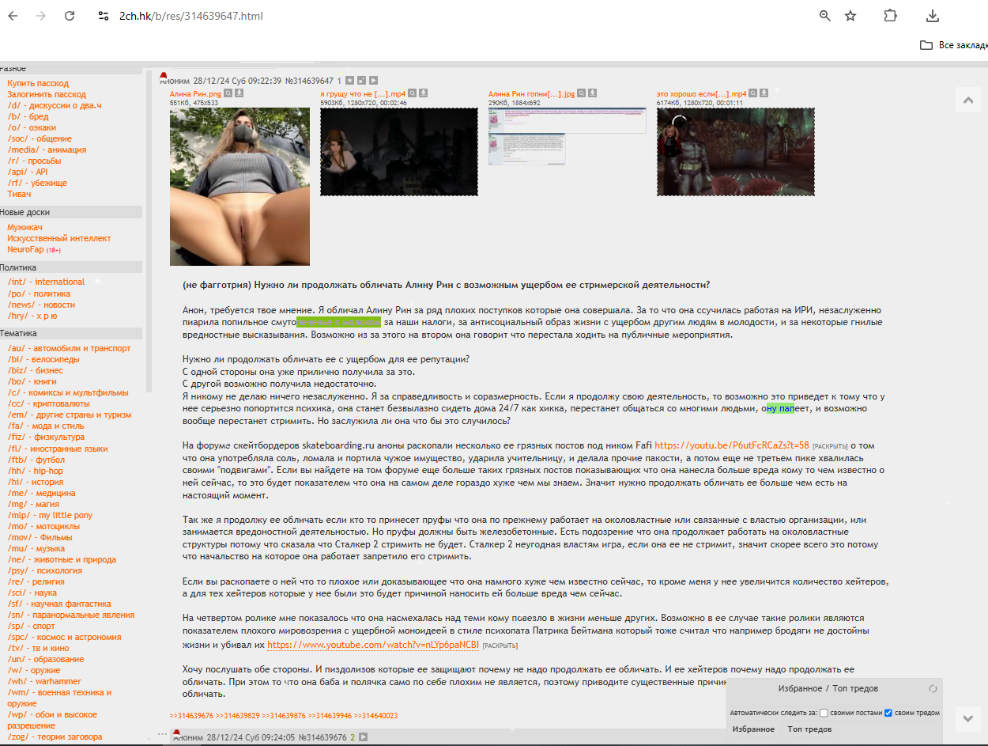The height and width of the screenshot is (746, 988).
Task: Switch to the Избранное tab
Action: (x=753, y=729)
